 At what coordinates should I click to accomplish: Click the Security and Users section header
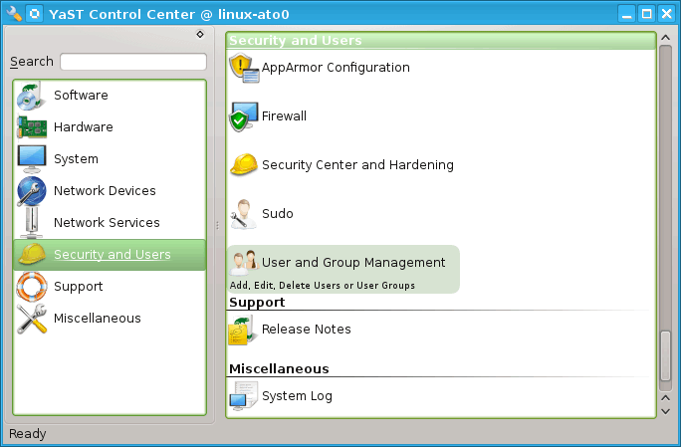441,41
